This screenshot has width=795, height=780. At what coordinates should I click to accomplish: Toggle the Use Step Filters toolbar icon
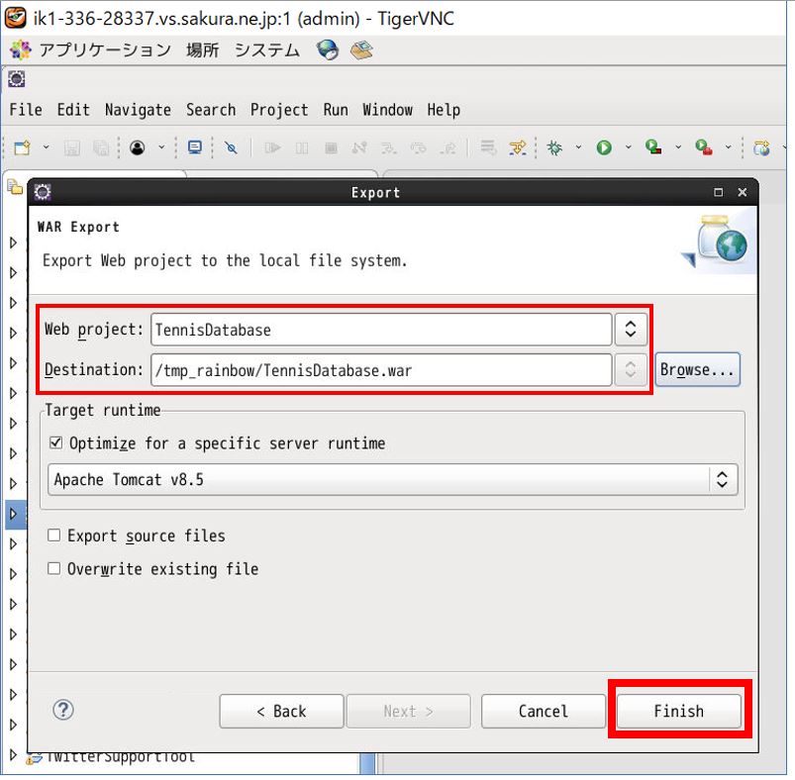click(x=518, y=148)
